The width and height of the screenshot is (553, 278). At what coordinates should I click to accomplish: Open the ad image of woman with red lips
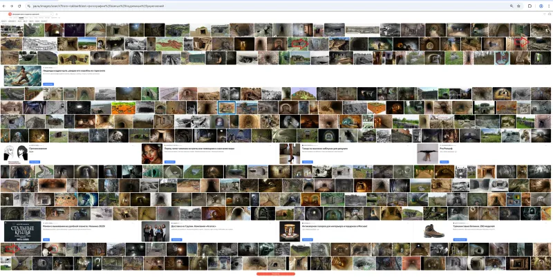151,153
